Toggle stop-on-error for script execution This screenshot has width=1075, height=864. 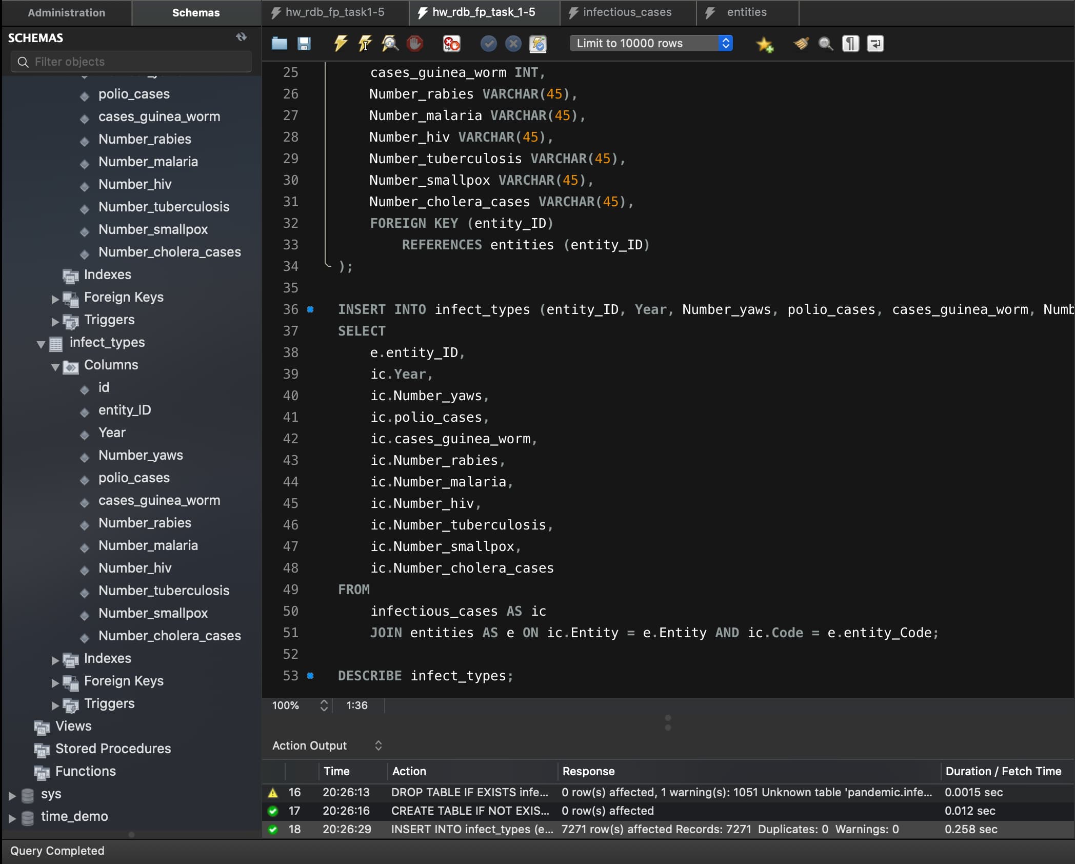[451, 44]
